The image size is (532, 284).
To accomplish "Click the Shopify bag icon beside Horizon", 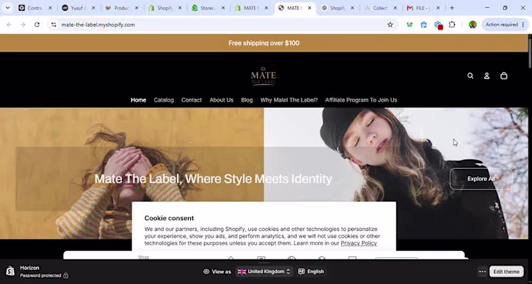I will (x=10, y=271).
